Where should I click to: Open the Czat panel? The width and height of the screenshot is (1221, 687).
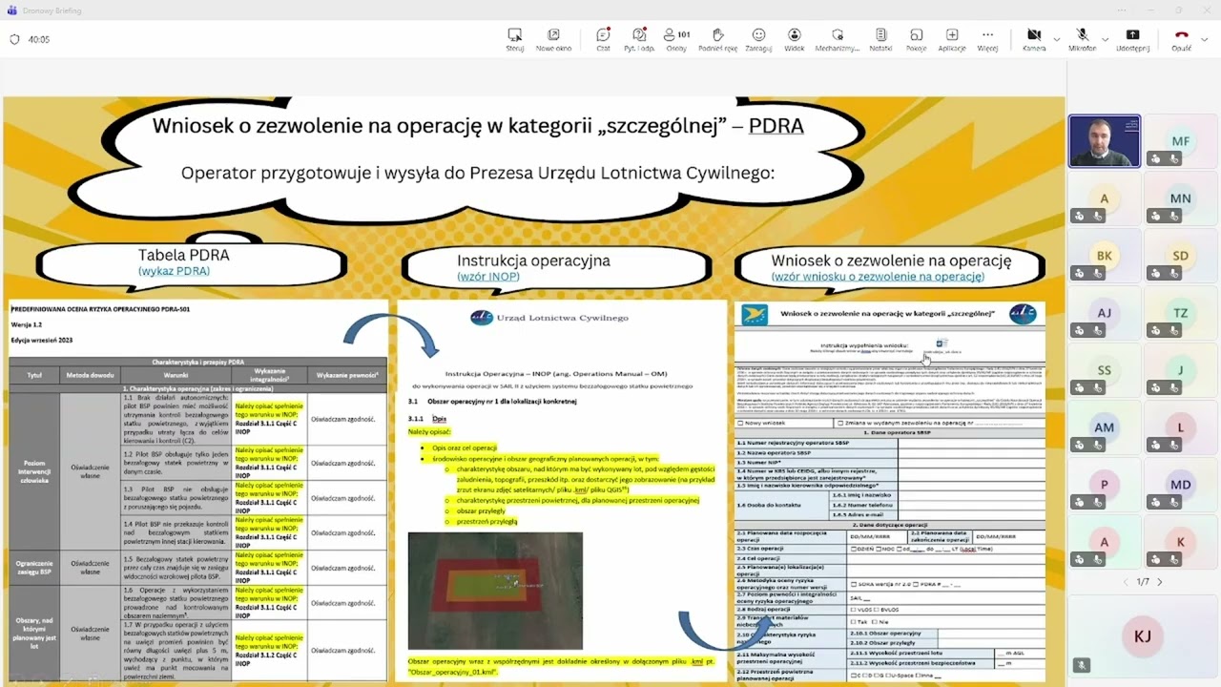(603, 39)
